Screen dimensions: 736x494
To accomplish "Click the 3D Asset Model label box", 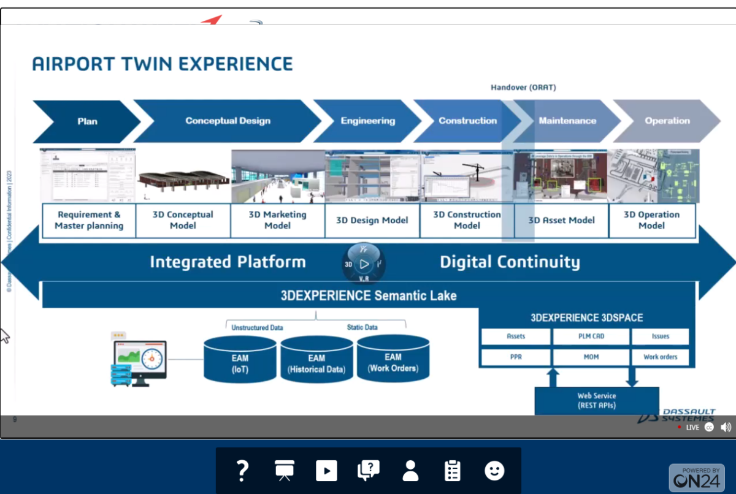I will coord(561,221).
